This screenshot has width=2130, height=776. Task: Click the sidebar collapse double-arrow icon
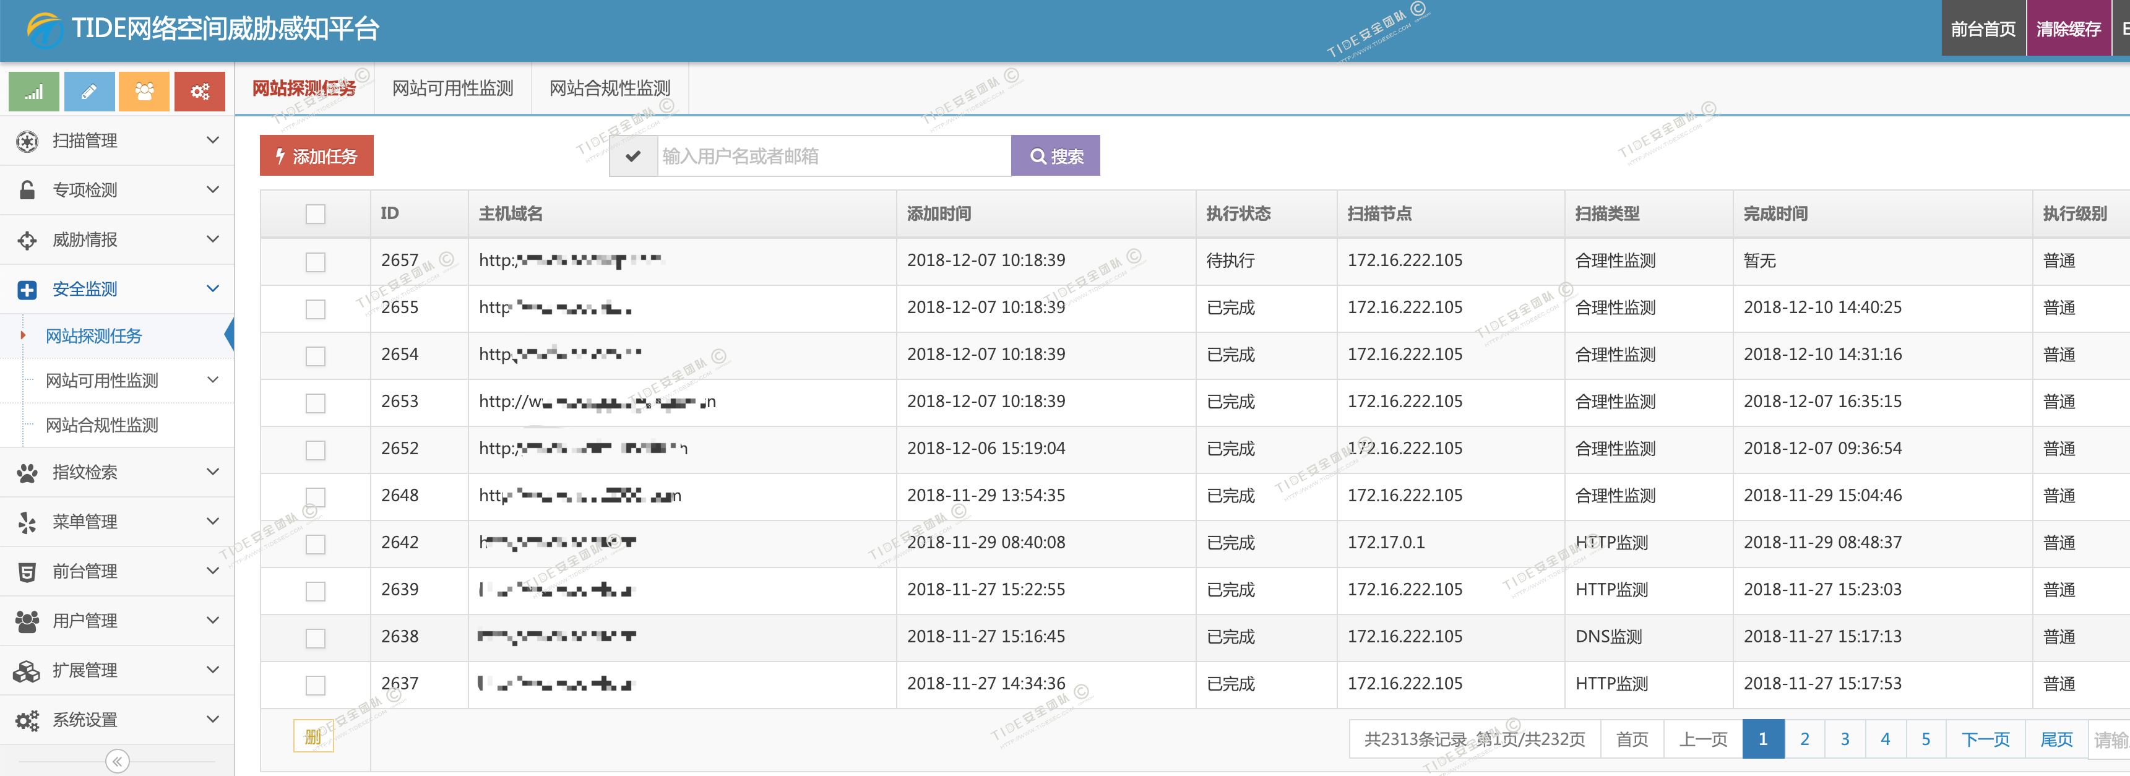click(118, 761)
